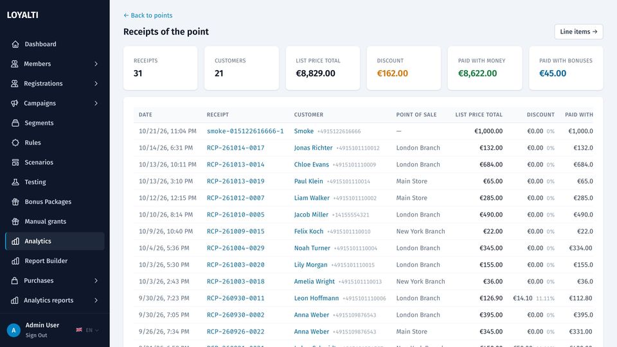
Task: Click the List Price Total column header
Action: click(x=479, y=114)
